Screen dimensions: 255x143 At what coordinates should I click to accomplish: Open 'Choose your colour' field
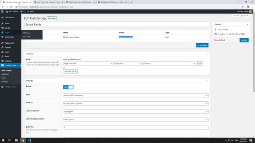click(x=71, y=37)
